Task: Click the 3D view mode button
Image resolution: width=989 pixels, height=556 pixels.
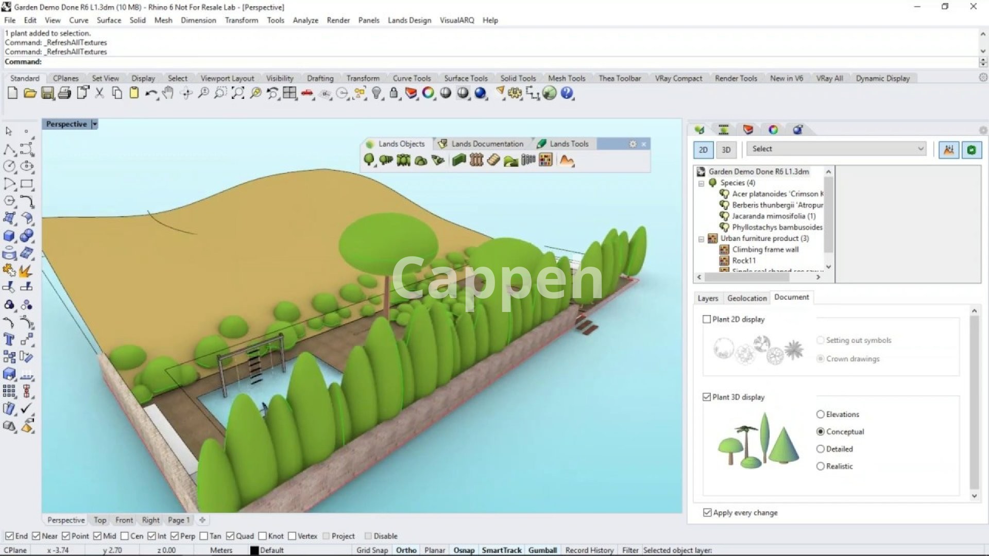Action: tap(726, 149)
